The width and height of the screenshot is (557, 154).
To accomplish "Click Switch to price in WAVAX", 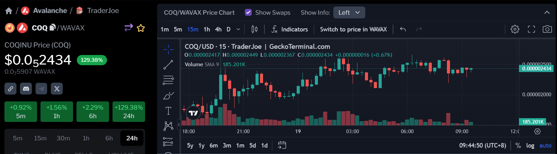I will coord(353,29).
